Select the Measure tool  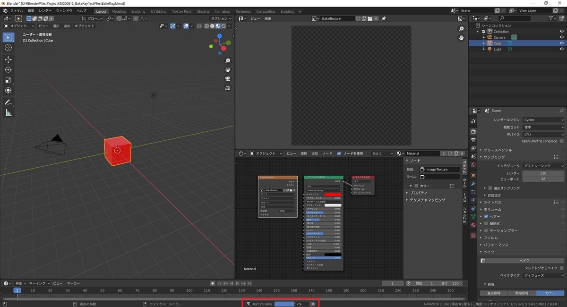(x=8, y=113)
